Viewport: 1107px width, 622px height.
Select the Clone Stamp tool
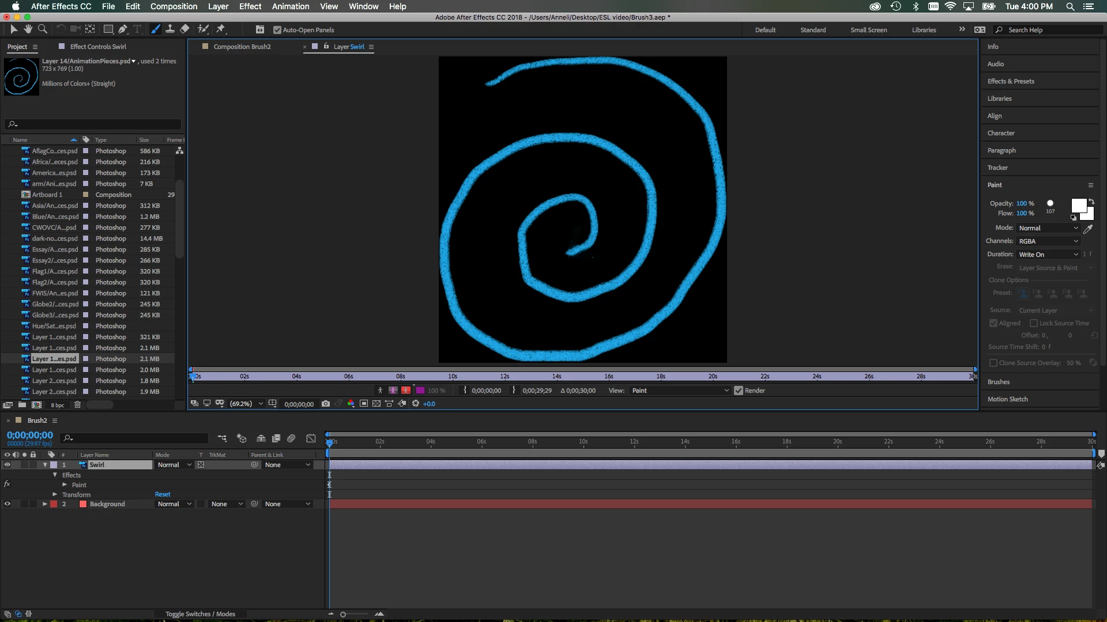coord(170,29)
